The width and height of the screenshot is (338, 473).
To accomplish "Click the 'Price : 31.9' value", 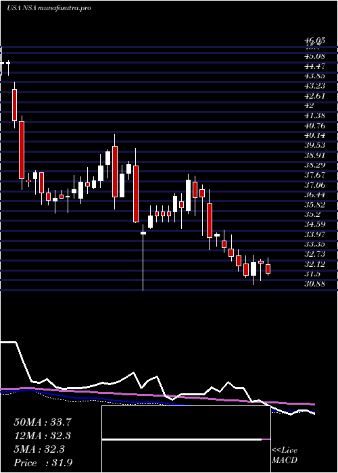I will click(43, 463).
